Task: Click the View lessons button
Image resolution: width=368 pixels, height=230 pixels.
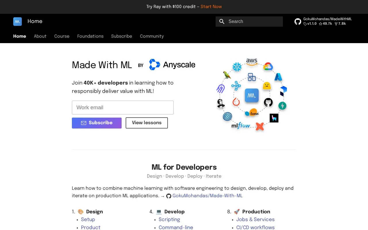Action: 147,123
